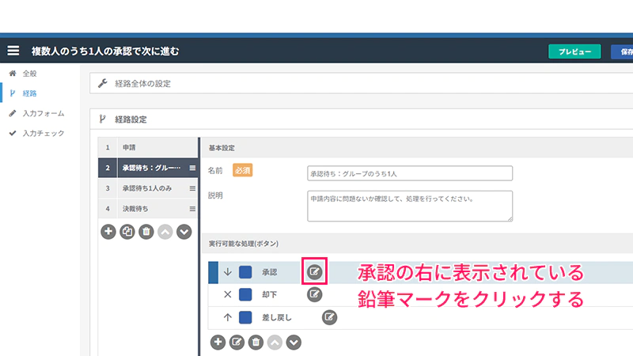This screenshot has height=356, width=633.
Task: Move the route step down
Action: (184, 232)
